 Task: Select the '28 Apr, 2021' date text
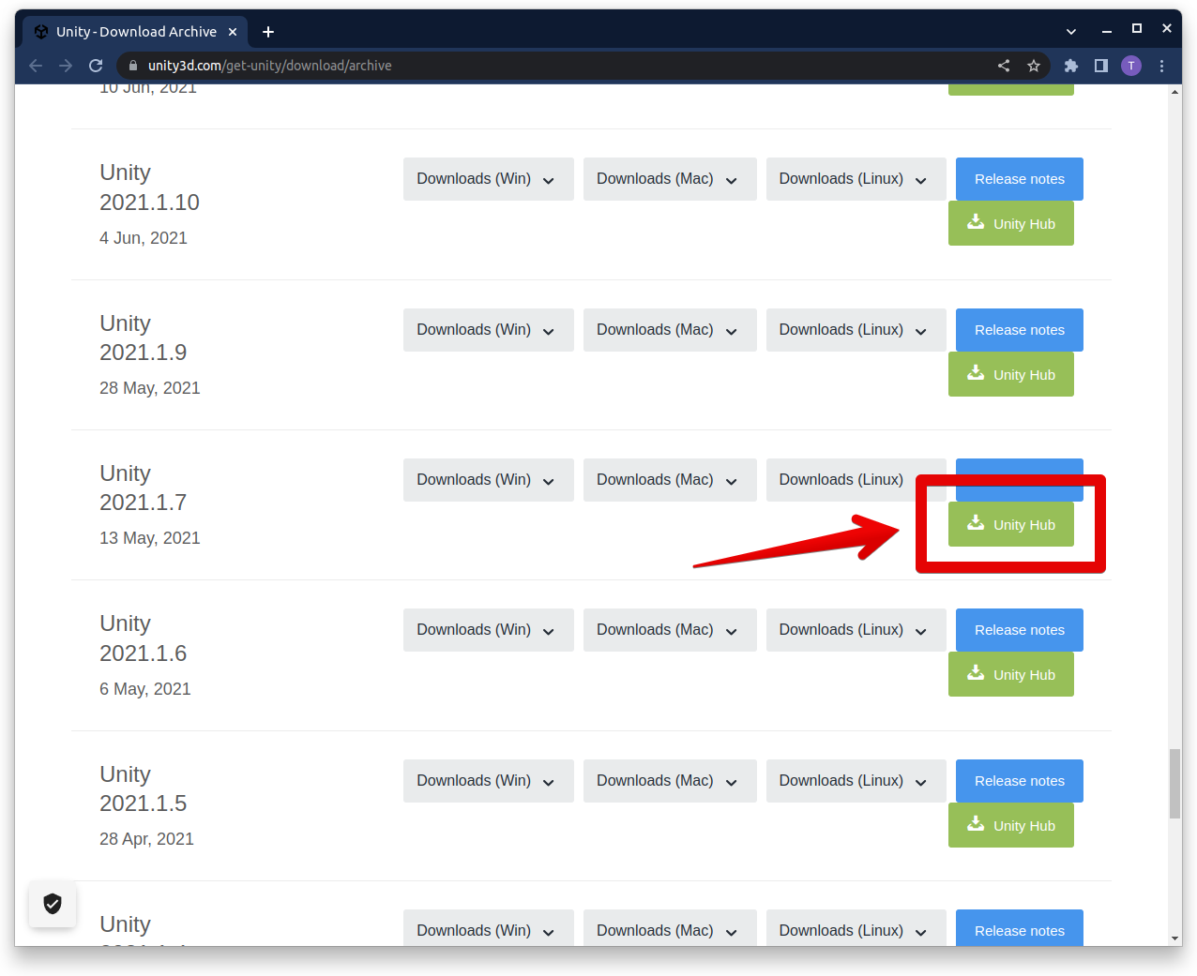(x=146, y=839)
